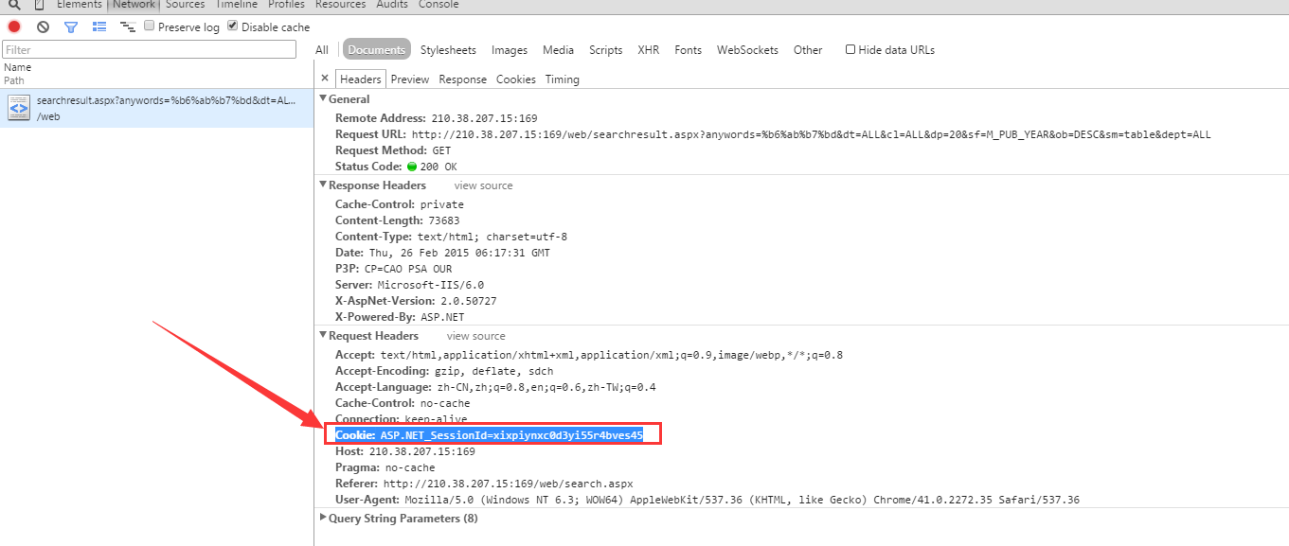Check the Hide data URLs checkbox
The width and height of the screenshot is (1289, 546).
point(850,50)
